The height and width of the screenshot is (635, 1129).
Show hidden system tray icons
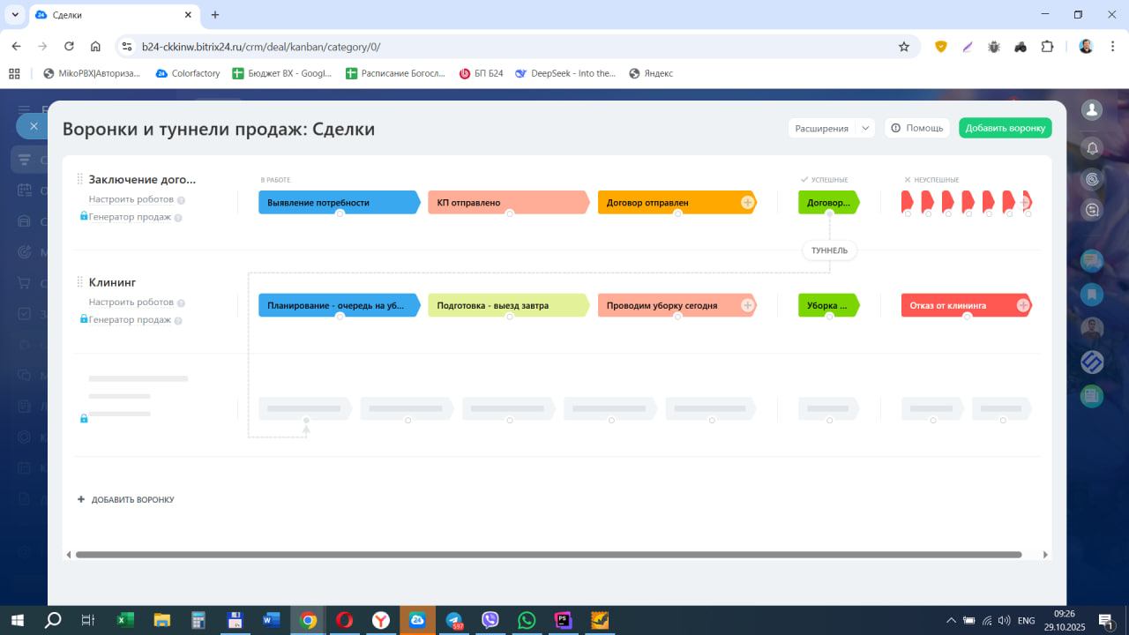950,620
